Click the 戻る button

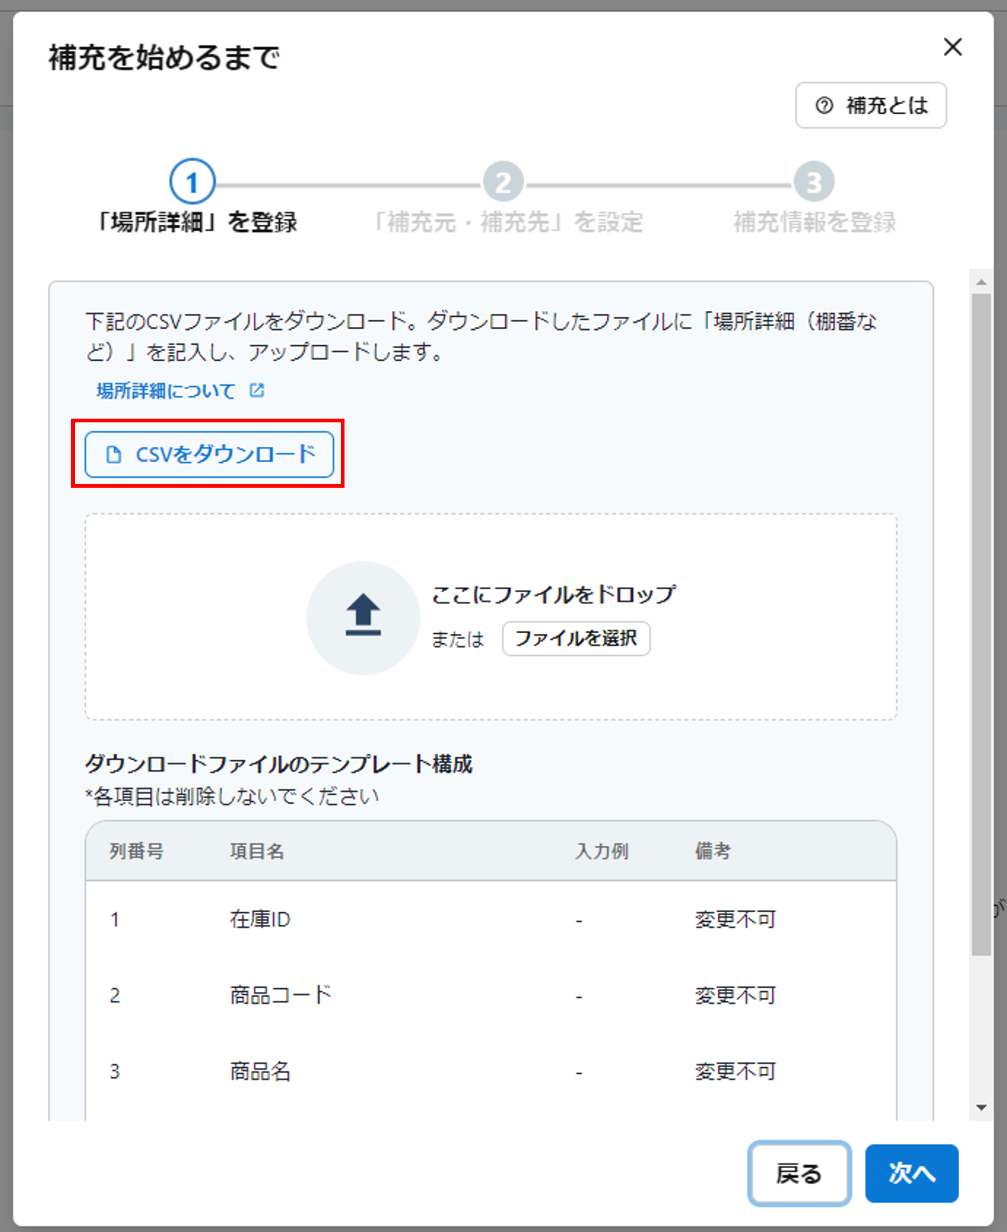point(799,1174)
